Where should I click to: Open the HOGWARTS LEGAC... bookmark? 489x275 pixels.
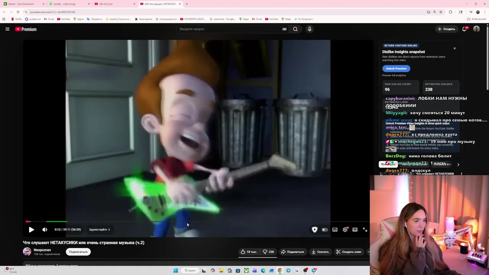tap(193, 19)
